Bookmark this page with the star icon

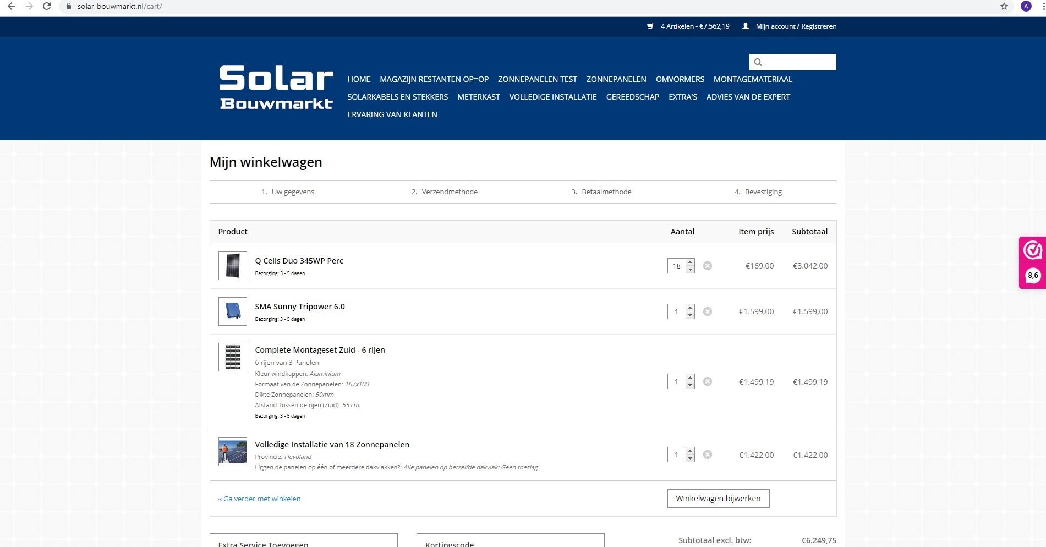point(1004,7)
